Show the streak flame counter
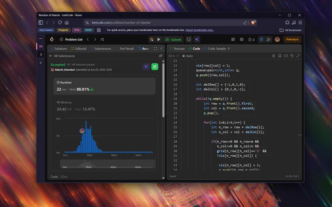Image resolution: width=332 pixels, height=207 pixels. click(x=251, y=39)
